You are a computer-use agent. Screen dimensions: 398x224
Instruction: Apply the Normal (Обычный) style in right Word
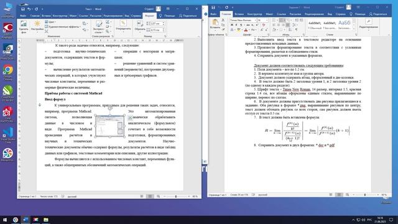pyautogui.click(x=315, y=25)
